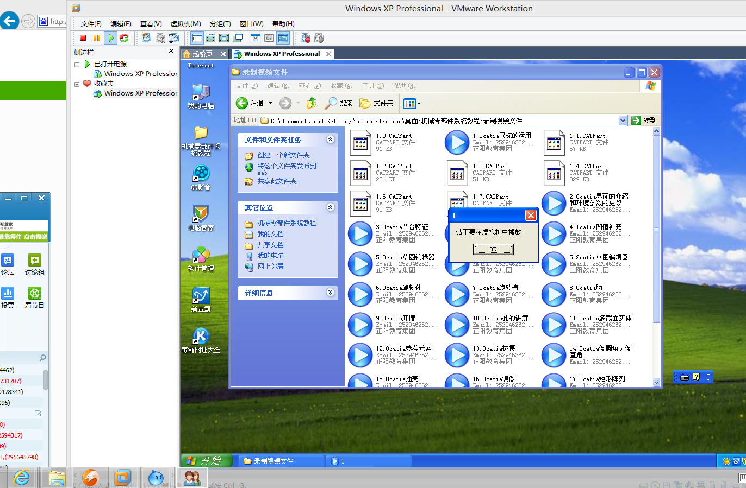The height and width of the screenshot is (488, 746).
Task: Click the Unity mode toolbar icon
Action: pos(238,38)
